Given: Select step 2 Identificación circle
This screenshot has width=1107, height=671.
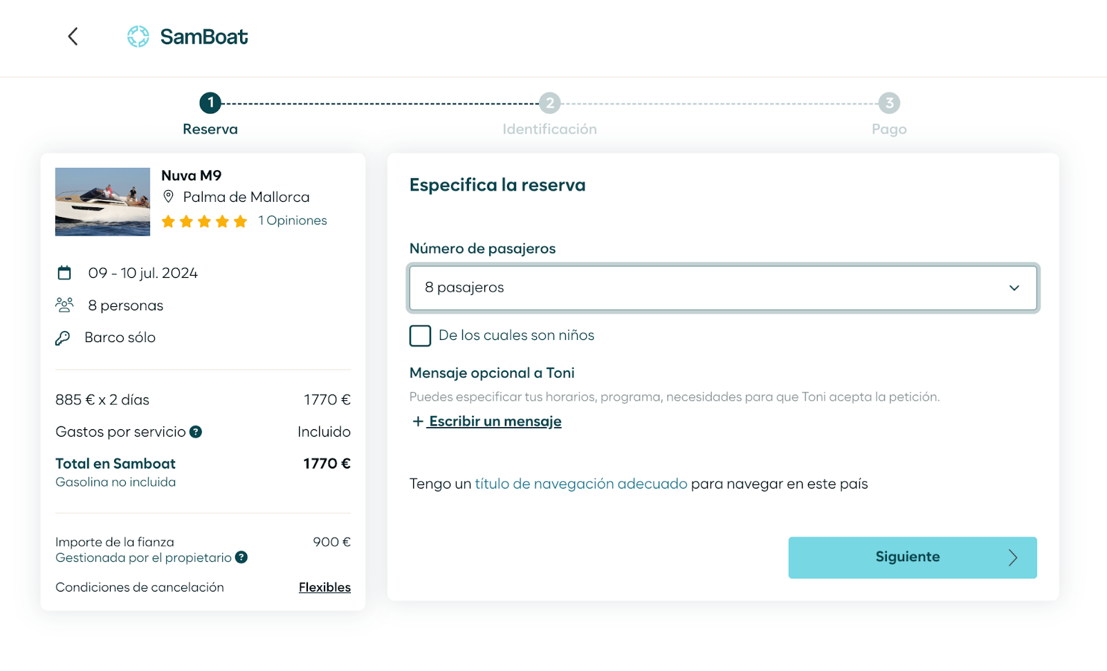Looking at the screenshot, I should tap(549, 103).
